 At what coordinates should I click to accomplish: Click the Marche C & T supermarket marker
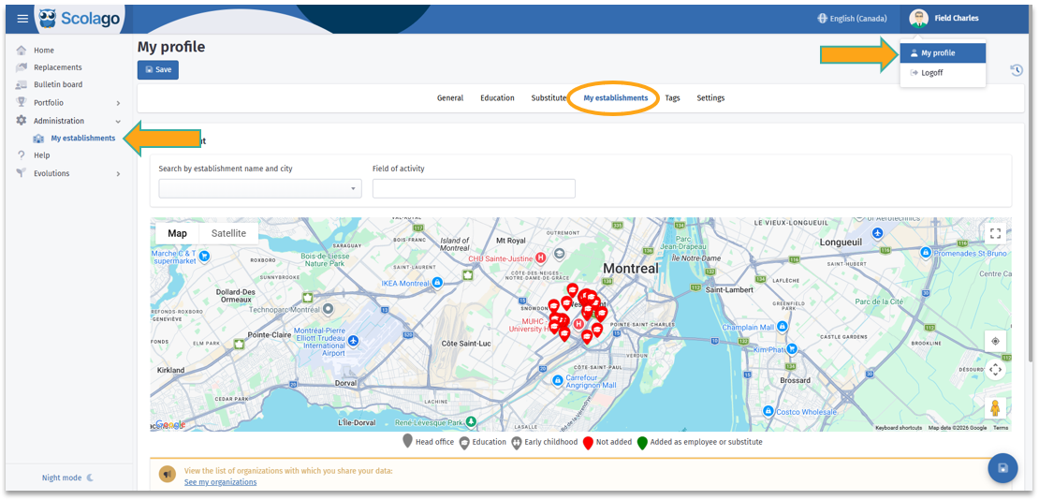pos(205,256)
